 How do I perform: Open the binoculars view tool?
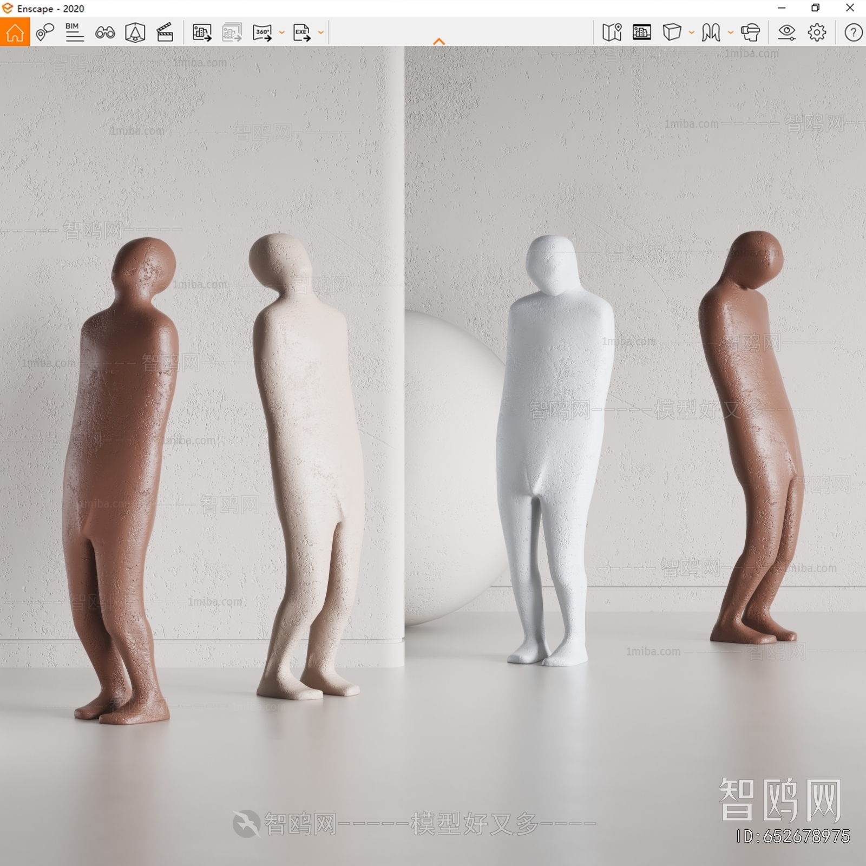105,32
